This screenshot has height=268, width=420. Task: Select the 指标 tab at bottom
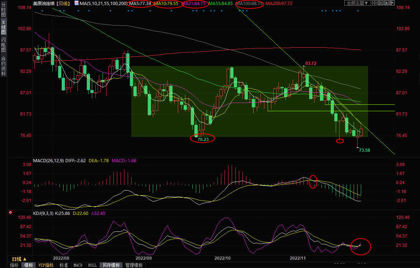(14, 265)
